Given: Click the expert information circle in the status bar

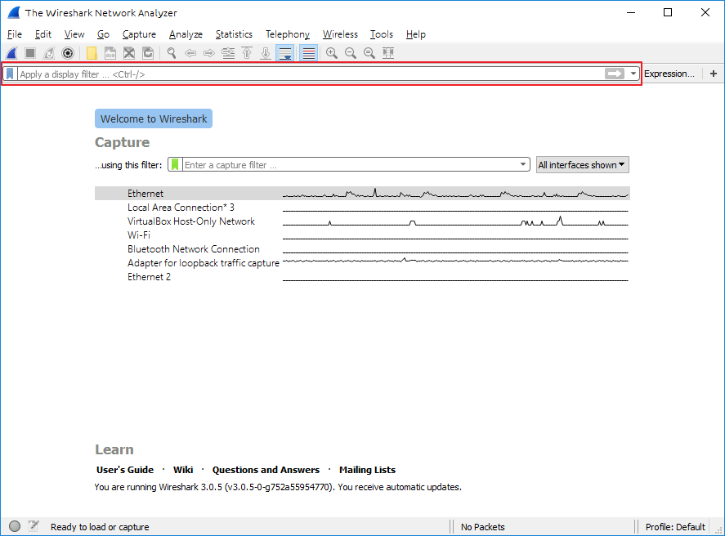Looking at the screenshot, I should click(x=15, y=526).
